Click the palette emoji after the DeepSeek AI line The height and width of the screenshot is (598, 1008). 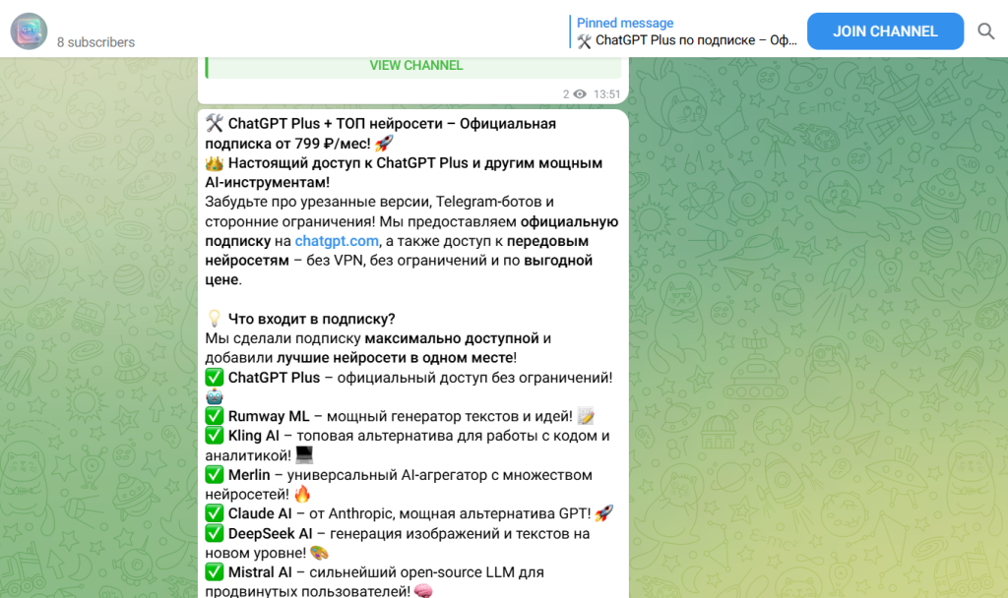coord(320,554)
